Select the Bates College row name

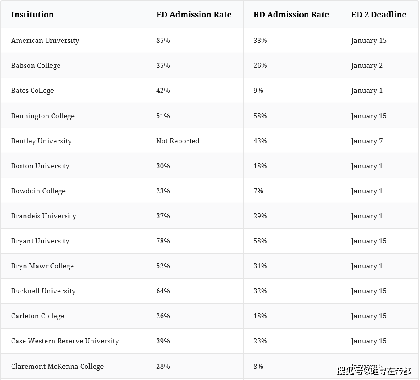click(x=33, y=91)
